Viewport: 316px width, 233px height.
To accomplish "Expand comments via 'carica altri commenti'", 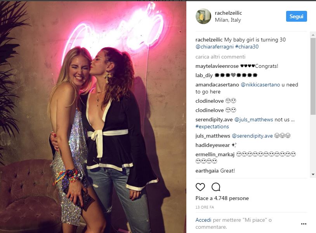I will coord(220,57).
